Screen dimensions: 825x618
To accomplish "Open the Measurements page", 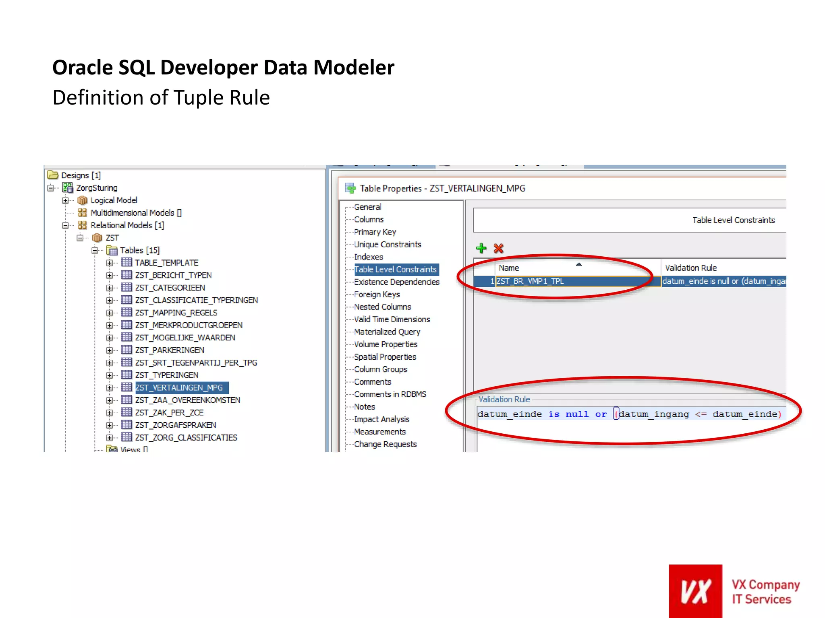I will [x=380, y=431].
